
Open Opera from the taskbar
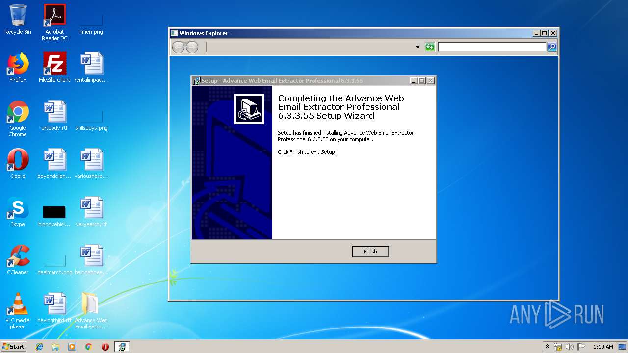(105, 347)
